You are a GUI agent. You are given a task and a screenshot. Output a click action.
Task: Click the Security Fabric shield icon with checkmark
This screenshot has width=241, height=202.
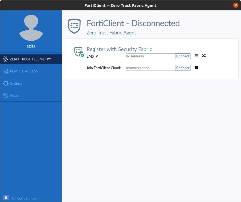pos(79,52)
